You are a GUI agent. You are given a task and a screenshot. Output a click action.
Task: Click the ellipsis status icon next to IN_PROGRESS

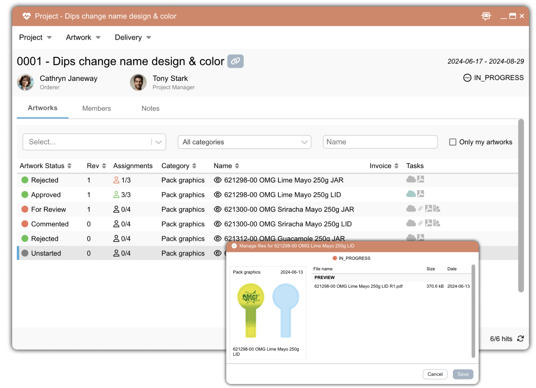tap(467, 78)
